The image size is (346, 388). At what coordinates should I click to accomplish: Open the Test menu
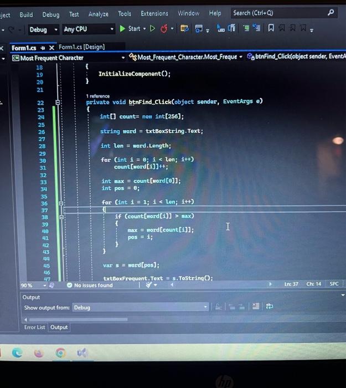pos(74,14)
